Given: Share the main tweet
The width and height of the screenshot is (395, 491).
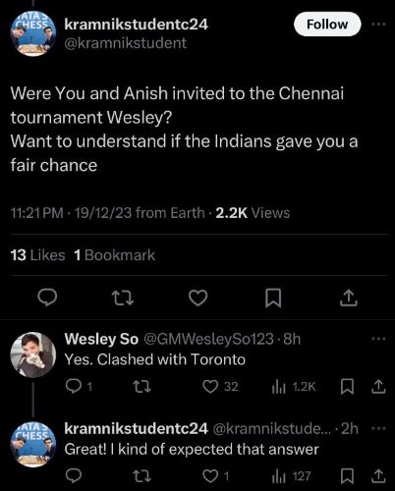Looking at the screenshot, I should 348,298.
